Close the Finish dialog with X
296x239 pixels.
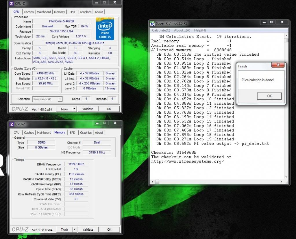click(279, 66)
